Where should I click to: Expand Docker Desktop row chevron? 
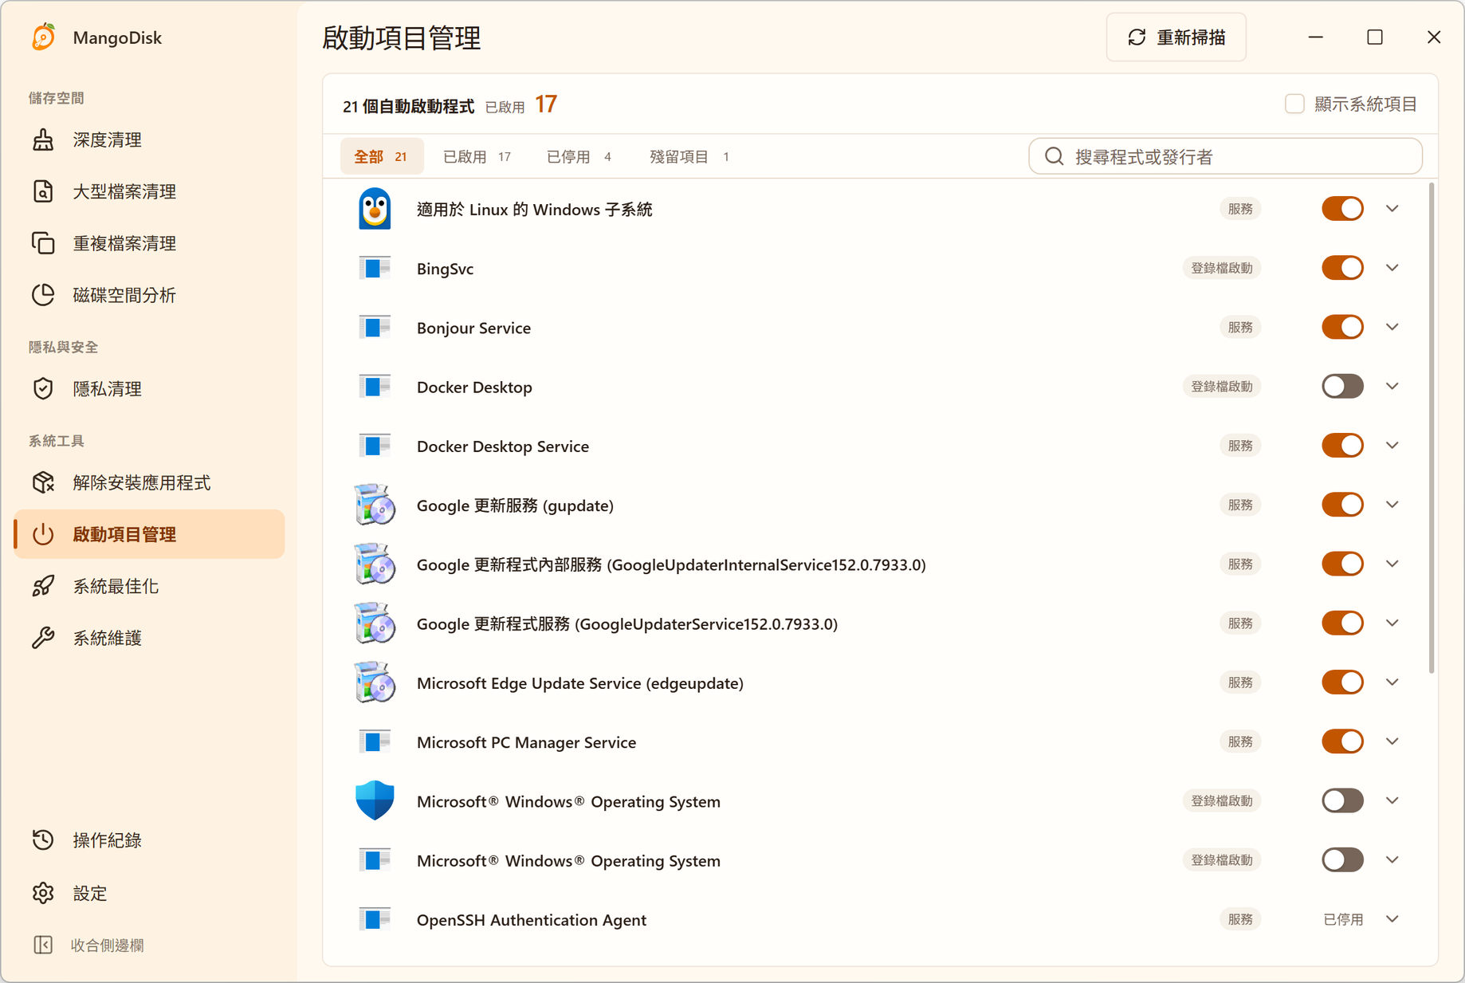[1392, 387]
